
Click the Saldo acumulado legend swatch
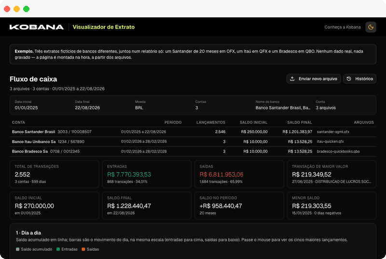(17, 249)
